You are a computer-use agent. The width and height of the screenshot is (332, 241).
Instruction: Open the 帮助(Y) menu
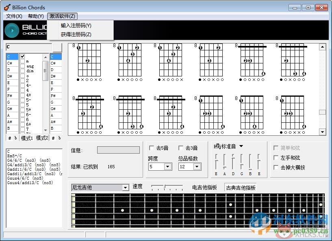point(36,16)
